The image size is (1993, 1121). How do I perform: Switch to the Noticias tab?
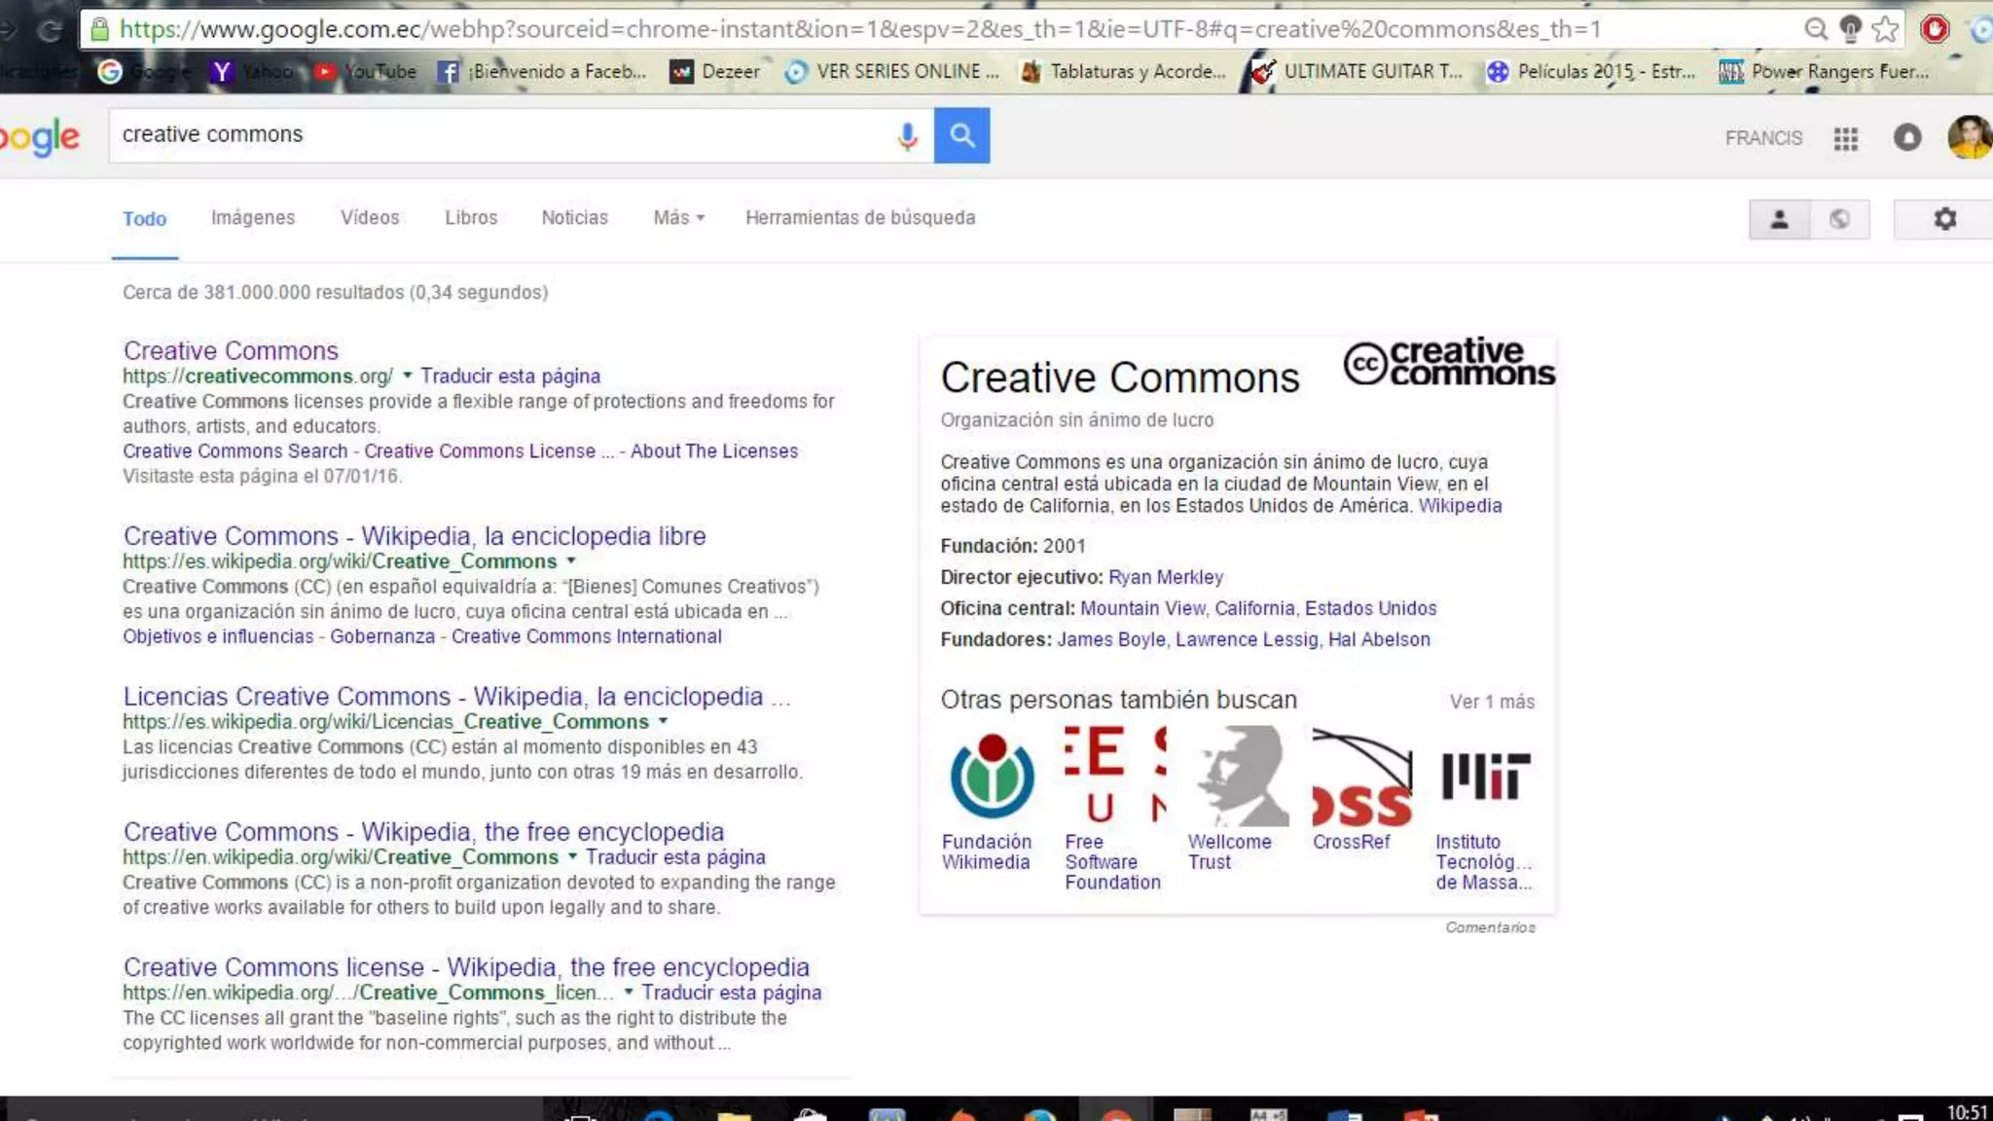tap(574, 218)
